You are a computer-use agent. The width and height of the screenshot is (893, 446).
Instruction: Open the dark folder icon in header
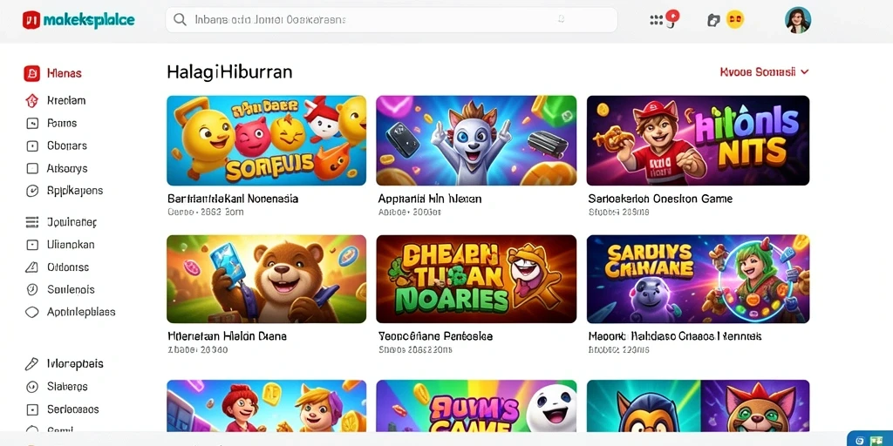(713, 21)
